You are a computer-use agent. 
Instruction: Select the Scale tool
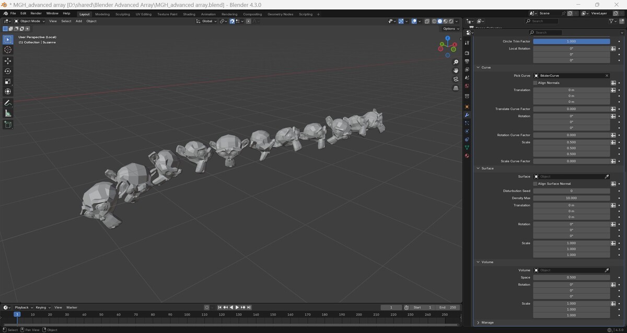(x=8, y=81)
